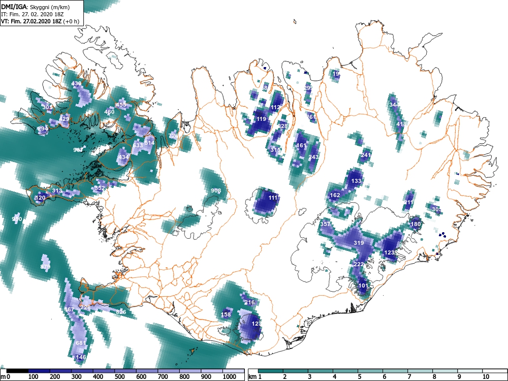Click visibility value 430 on the map

77,84
